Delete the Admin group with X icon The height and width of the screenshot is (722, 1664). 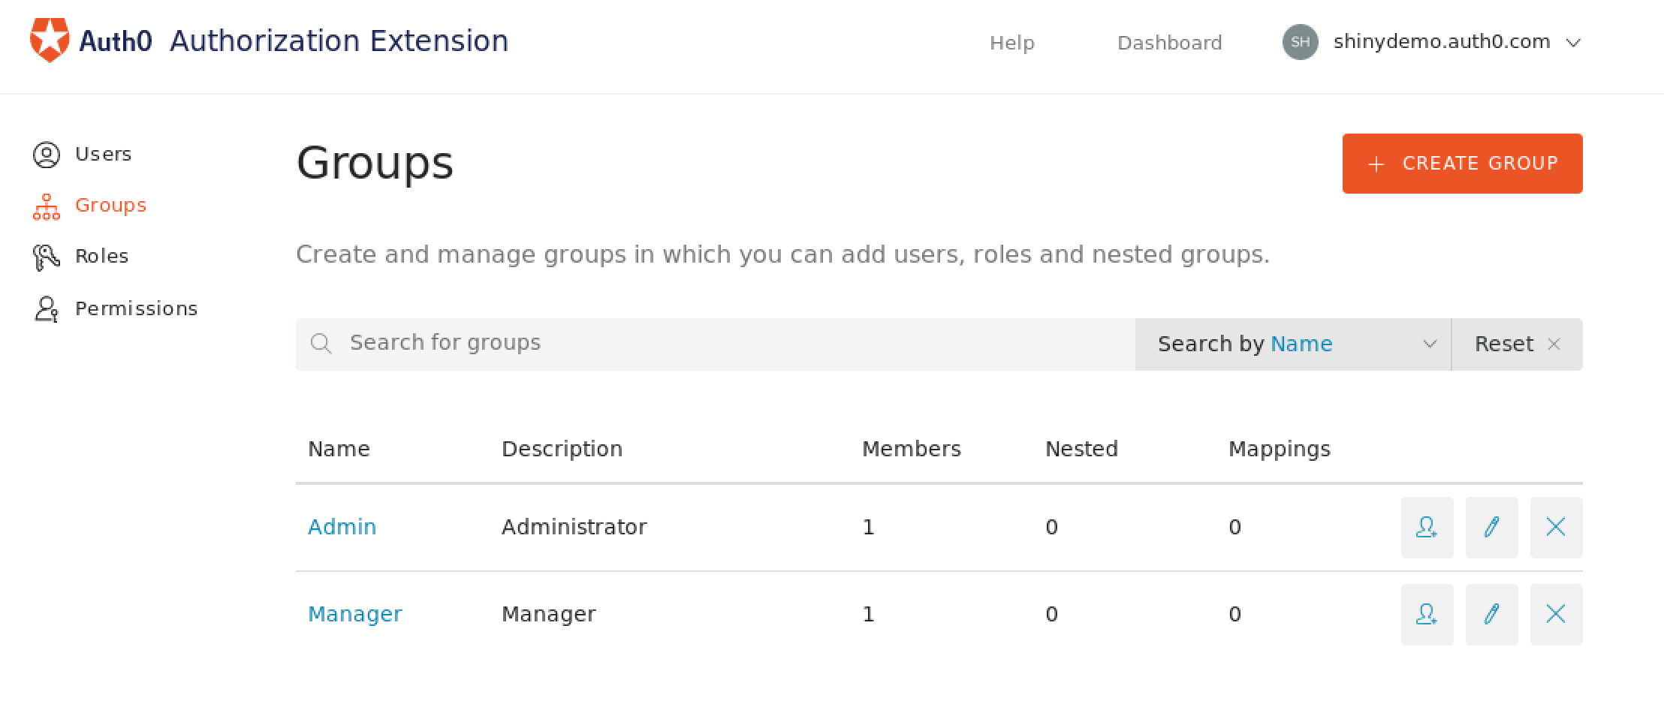pyautogui.click(x=1556, y=528)
